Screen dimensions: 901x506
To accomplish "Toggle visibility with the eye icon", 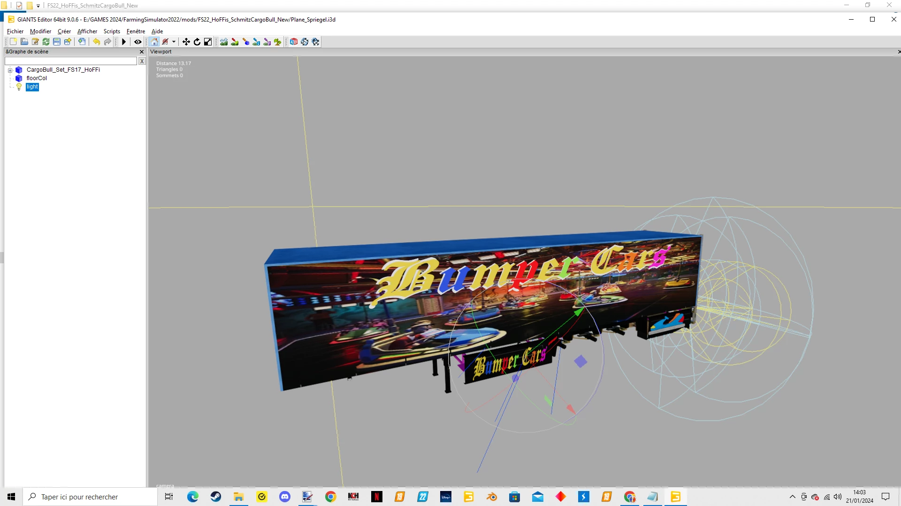I will [137, 42].
